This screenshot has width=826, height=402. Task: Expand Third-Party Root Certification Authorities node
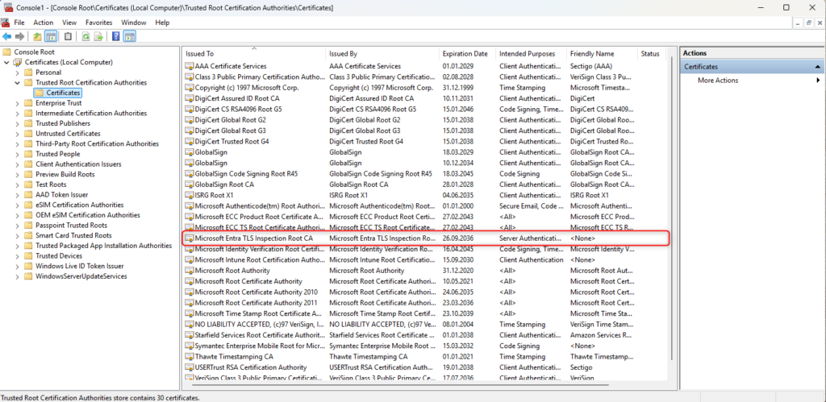point(18,143)
